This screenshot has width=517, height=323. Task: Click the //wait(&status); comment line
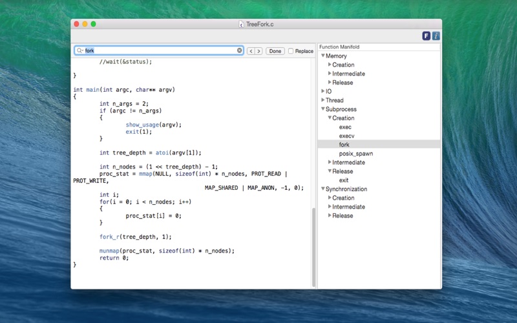pyautogui.click(x=125, y=61)
